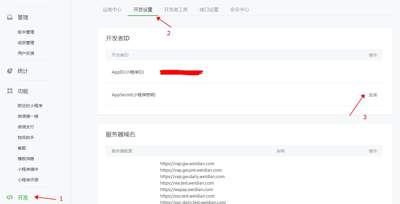Click the 管理 box icon in the sidebar
Image resolution: width=400 pixels, height=204 pixels.
9,17
